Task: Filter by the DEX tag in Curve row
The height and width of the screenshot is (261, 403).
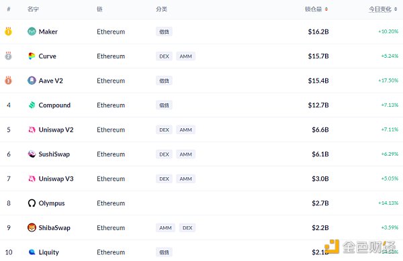Action: point(164,56)
